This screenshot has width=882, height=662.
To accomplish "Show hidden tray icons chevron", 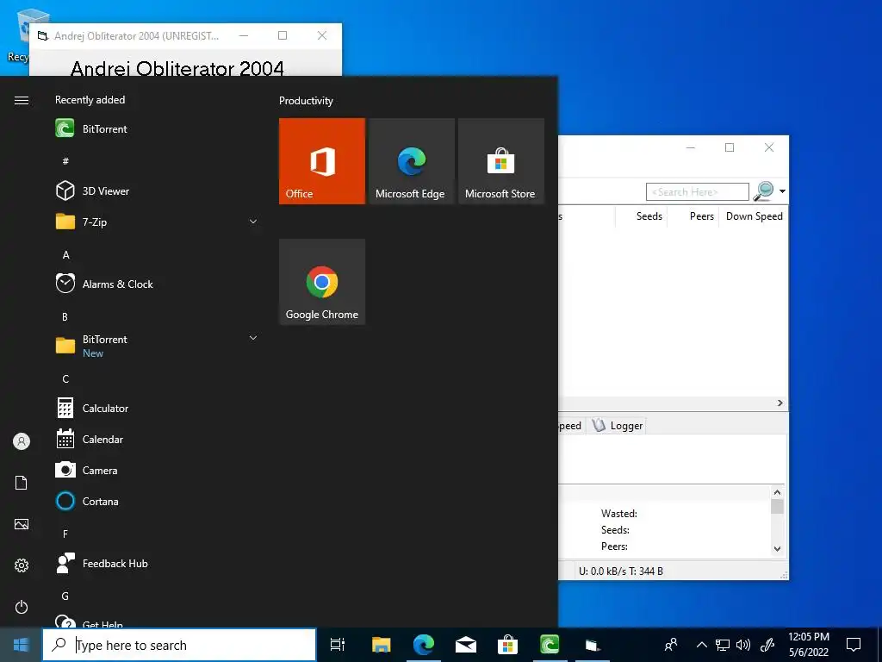I will point(701,645).
